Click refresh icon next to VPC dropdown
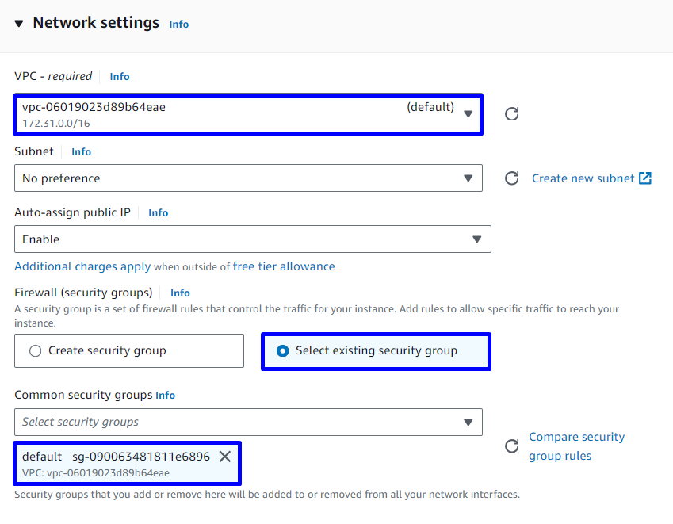This screenshot has width=673, height=524. (512, 114)
